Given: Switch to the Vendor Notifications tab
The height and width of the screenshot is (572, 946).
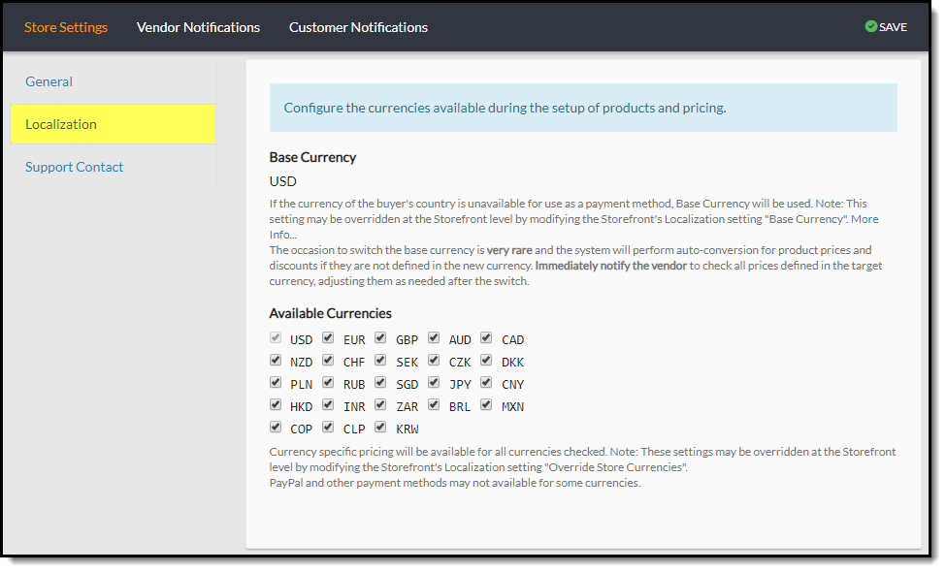Looking at the screenshot, I should point(198,26).
